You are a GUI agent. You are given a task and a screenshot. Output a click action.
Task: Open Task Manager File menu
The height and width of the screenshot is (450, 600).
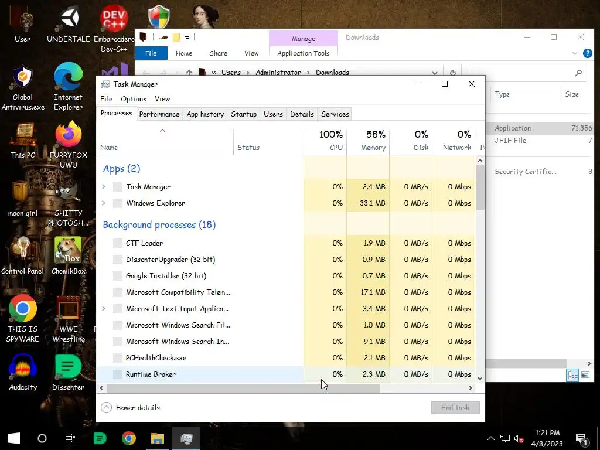coord(107,98)
